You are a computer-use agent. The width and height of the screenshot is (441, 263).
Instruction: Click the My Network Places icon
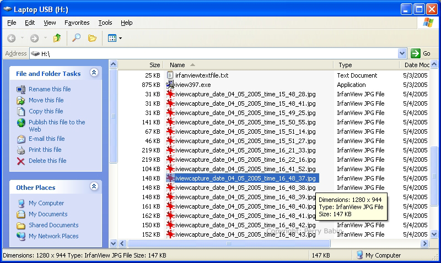[x=21, y=237]
